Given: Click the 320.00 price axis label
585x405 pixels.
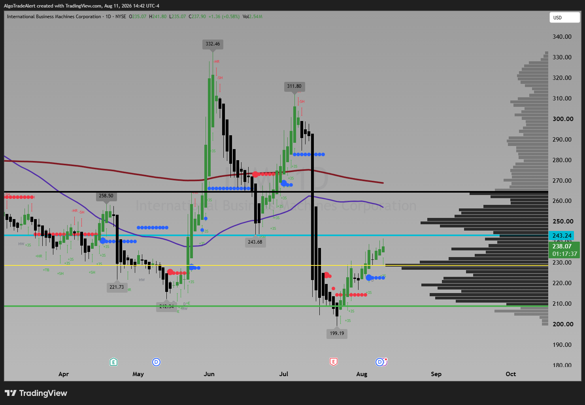Looking at the screenshot, I should coord(562,78).
